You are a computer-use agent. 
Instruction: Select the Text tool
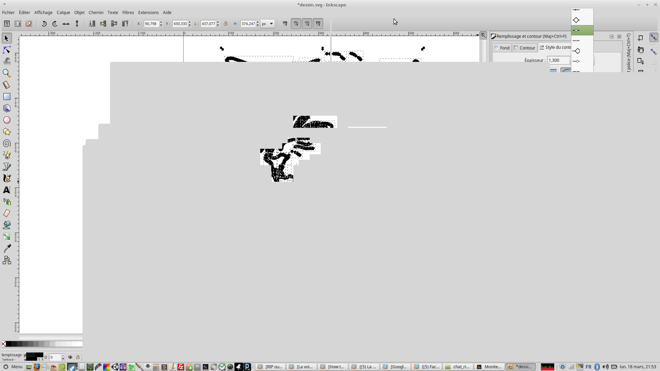[x=7, y=190]
